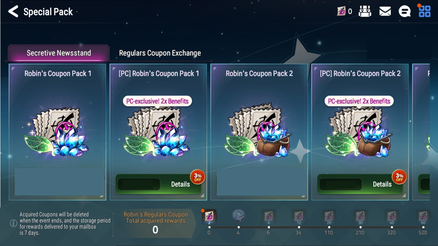The width and height of the screenshot is (438, 246).
Task: Select the Secretive Newsstand tab
Action: click(x=59, y=53)
